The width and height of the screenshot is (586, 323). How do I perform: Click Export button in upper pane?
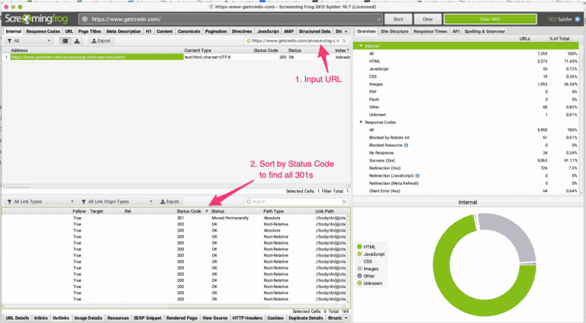pos(101,40)
